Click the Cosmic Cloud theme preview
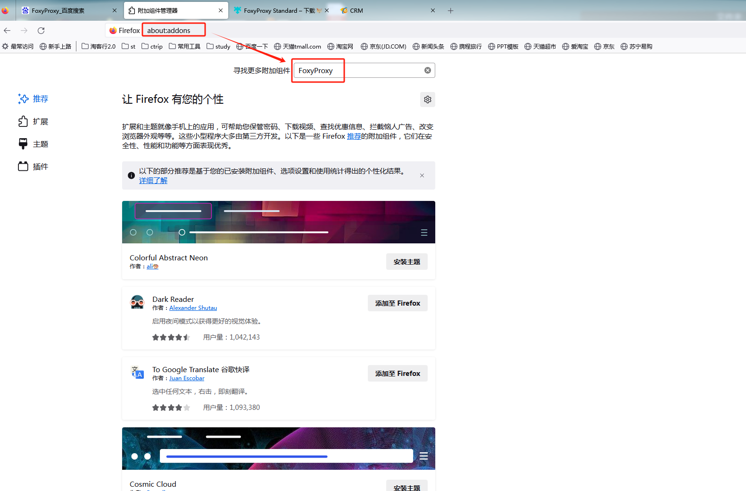The image size is (746, 491). tap(279, 449)
